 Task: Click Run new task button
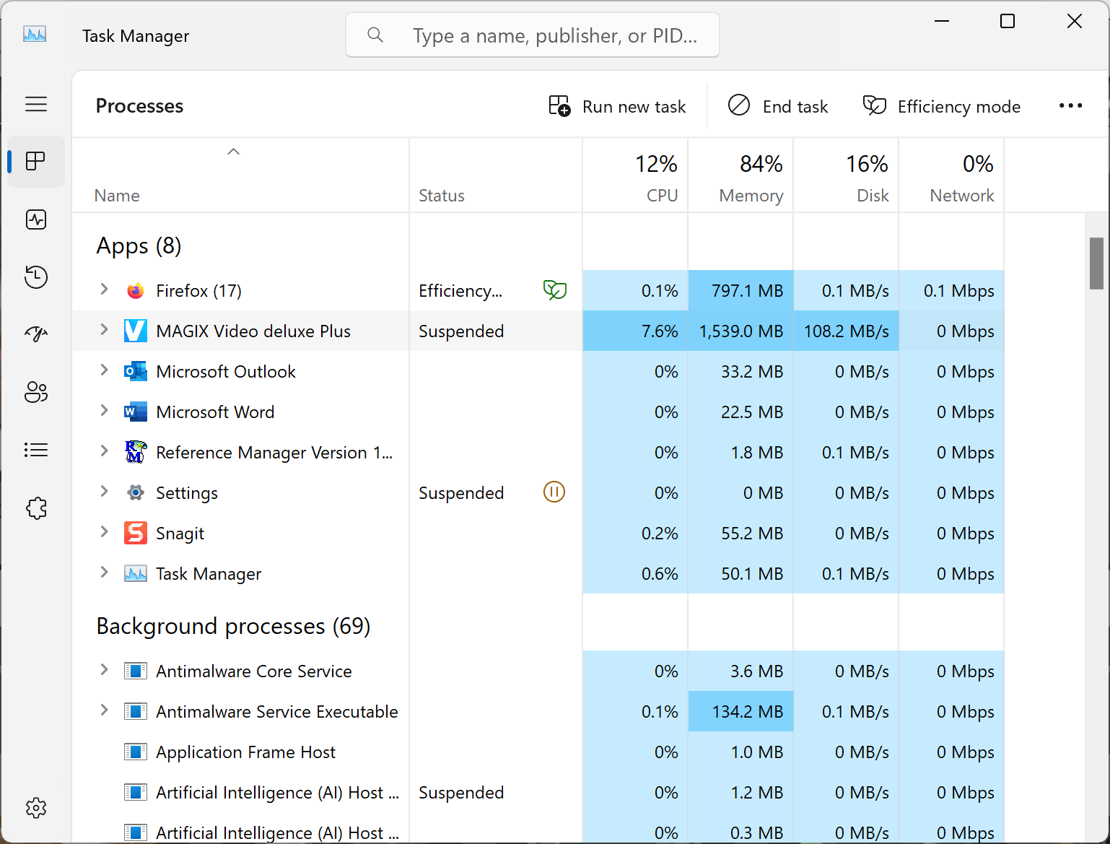tap(617, 106)
